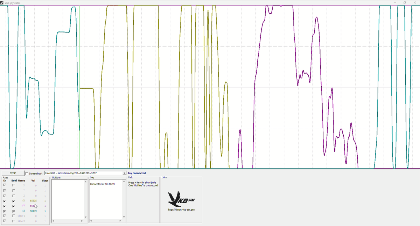Click Buttons panel scroll left arrow
This screenshot has height=226, width=420.
tap(53, 221)
